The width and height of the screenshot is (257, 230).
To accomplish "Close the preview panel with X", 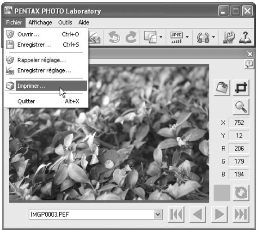I will pos(250,54).
